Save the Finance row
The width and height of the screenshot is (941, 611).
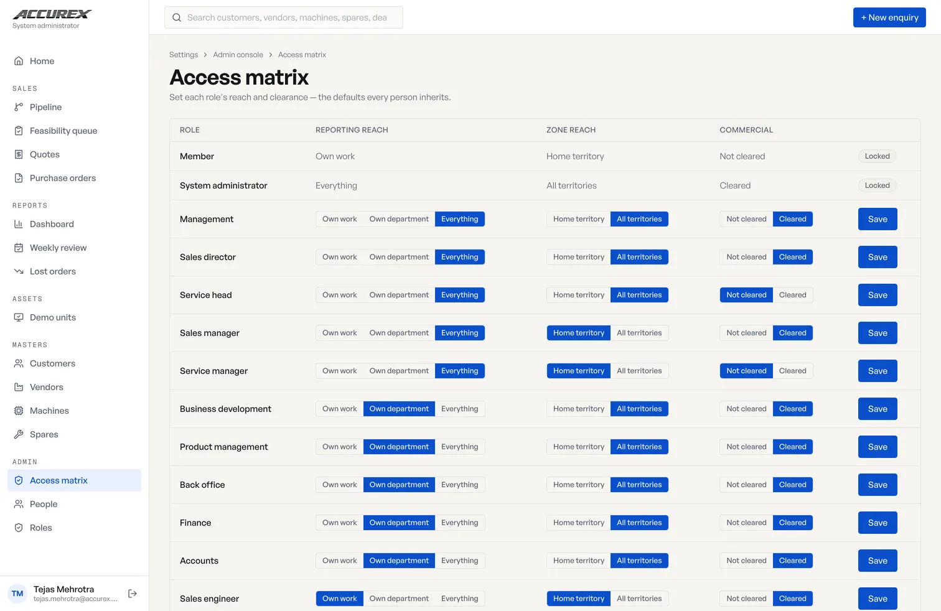click(x=878, y=523)
